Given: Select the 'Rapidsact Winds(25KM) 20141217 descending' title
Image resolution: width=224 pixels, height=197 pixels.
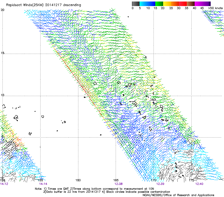Looking at the screenshot, I should pos(43,5).
